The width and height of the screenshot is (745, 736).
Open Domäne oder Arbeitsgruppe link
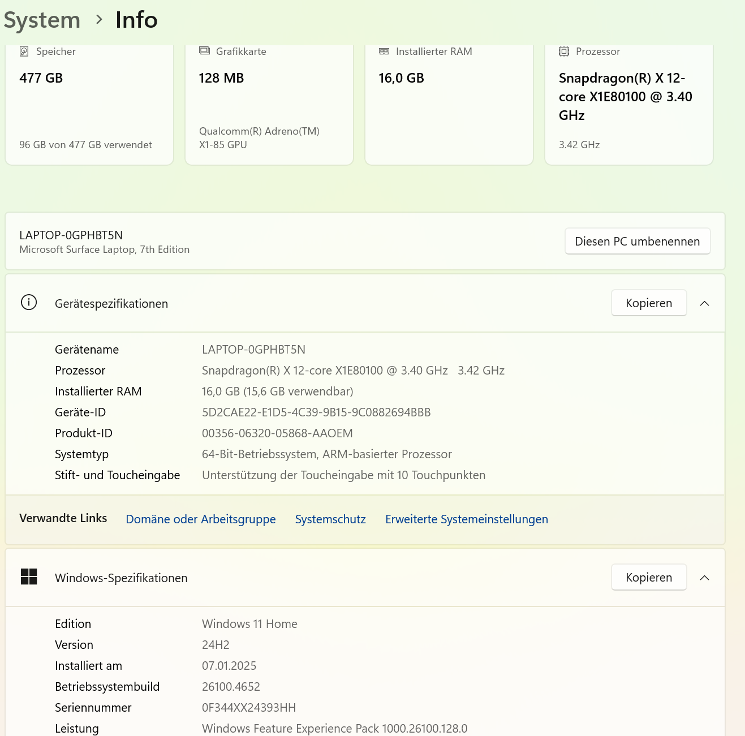(201, 519)
